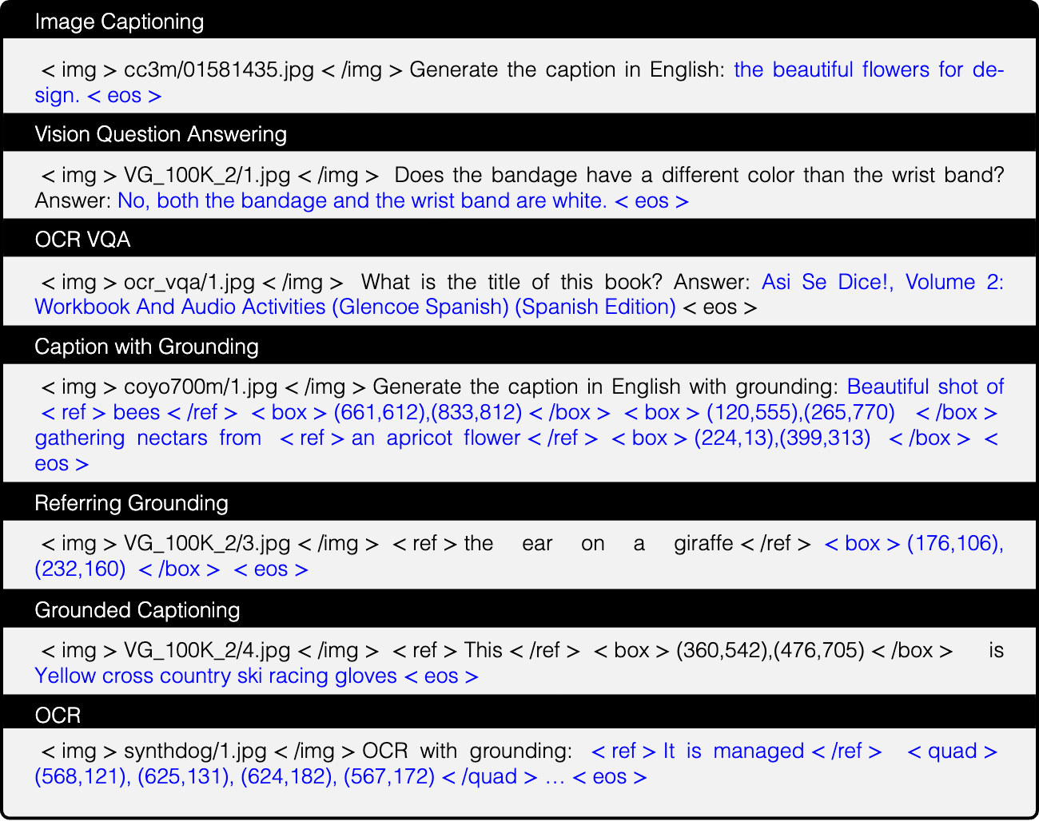Click the prompt "Generate the caption in English with grounding:"
The width and height of the screenshot is (1039, 821).
click(606, 387)
